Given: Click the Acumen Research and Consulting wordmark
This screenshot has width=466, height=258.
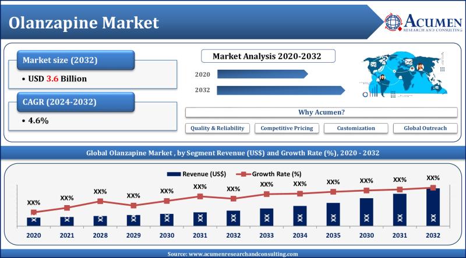Looking at the screenshot, I should tap(433, 23).
